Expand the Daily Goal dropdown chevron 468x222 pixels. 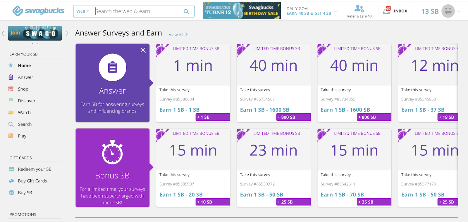point(335,11)
